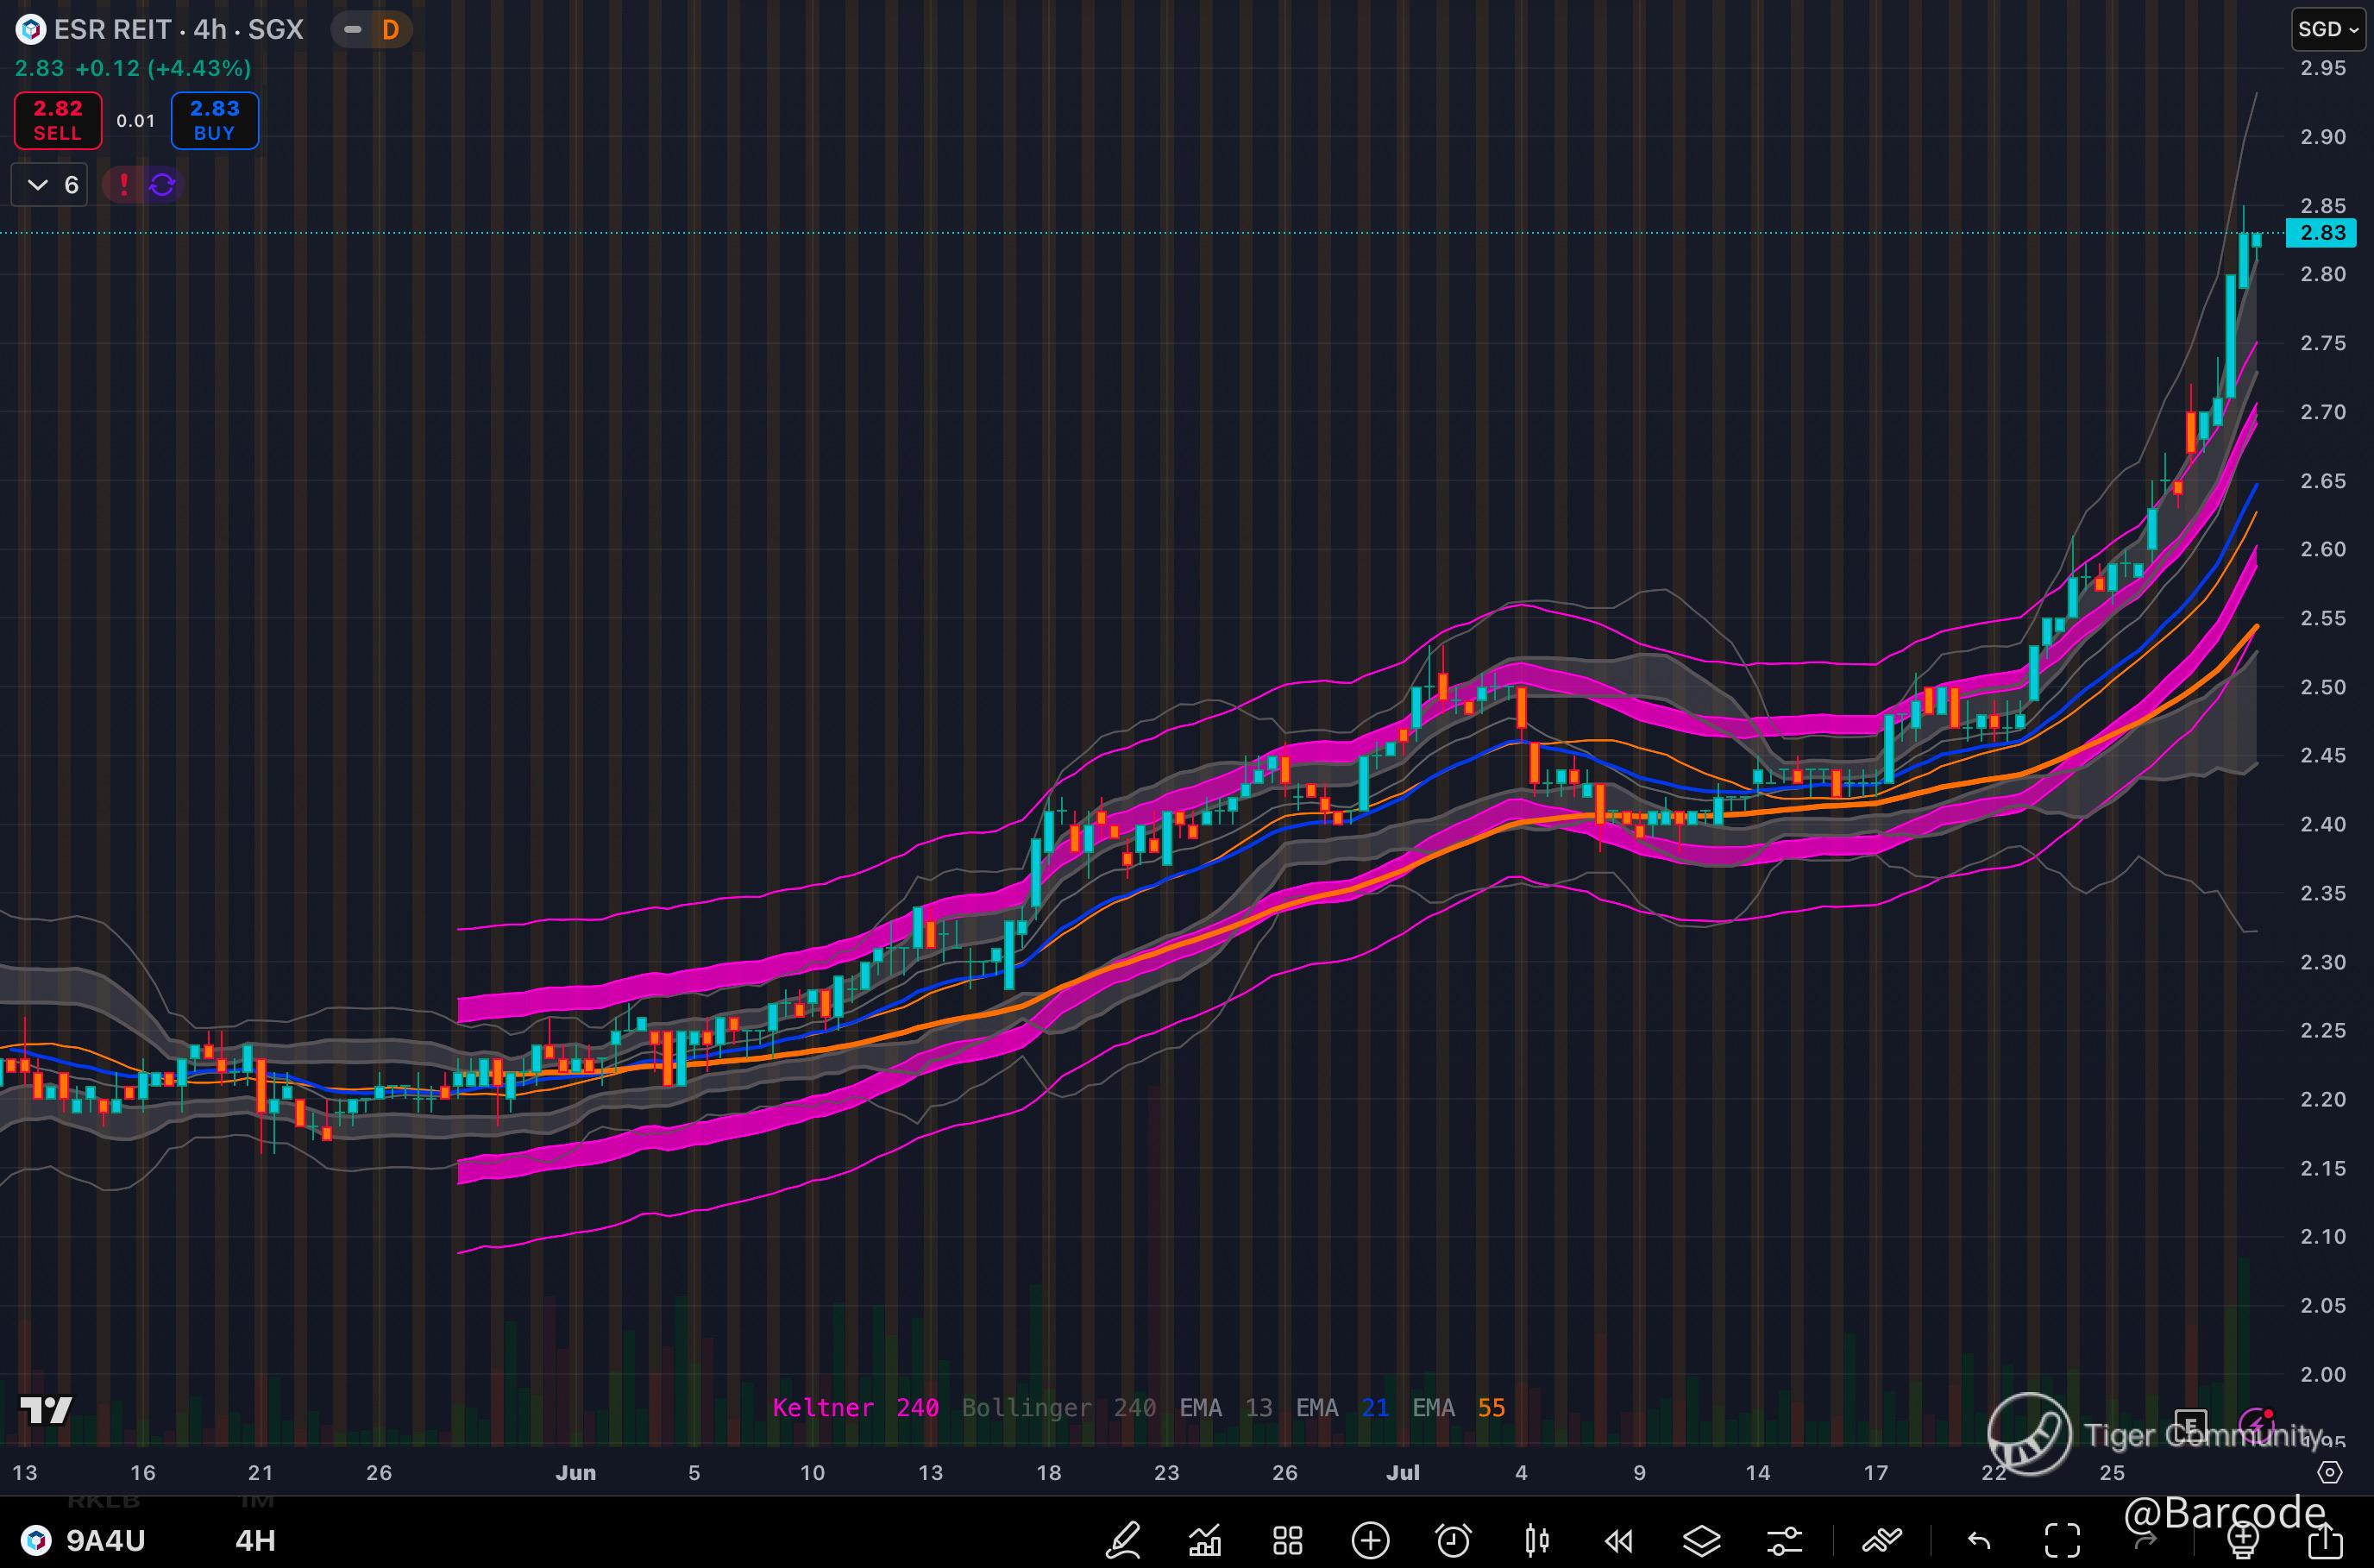Open the layout grid icon
This screenshot has height=1568, width=2374.
point(1287,1540)
